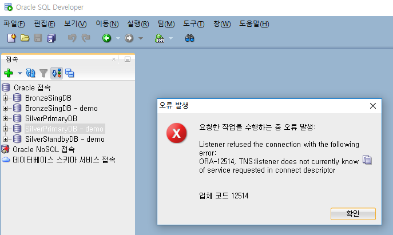Click the New file icon in toolbar

(x=11, y=38)
